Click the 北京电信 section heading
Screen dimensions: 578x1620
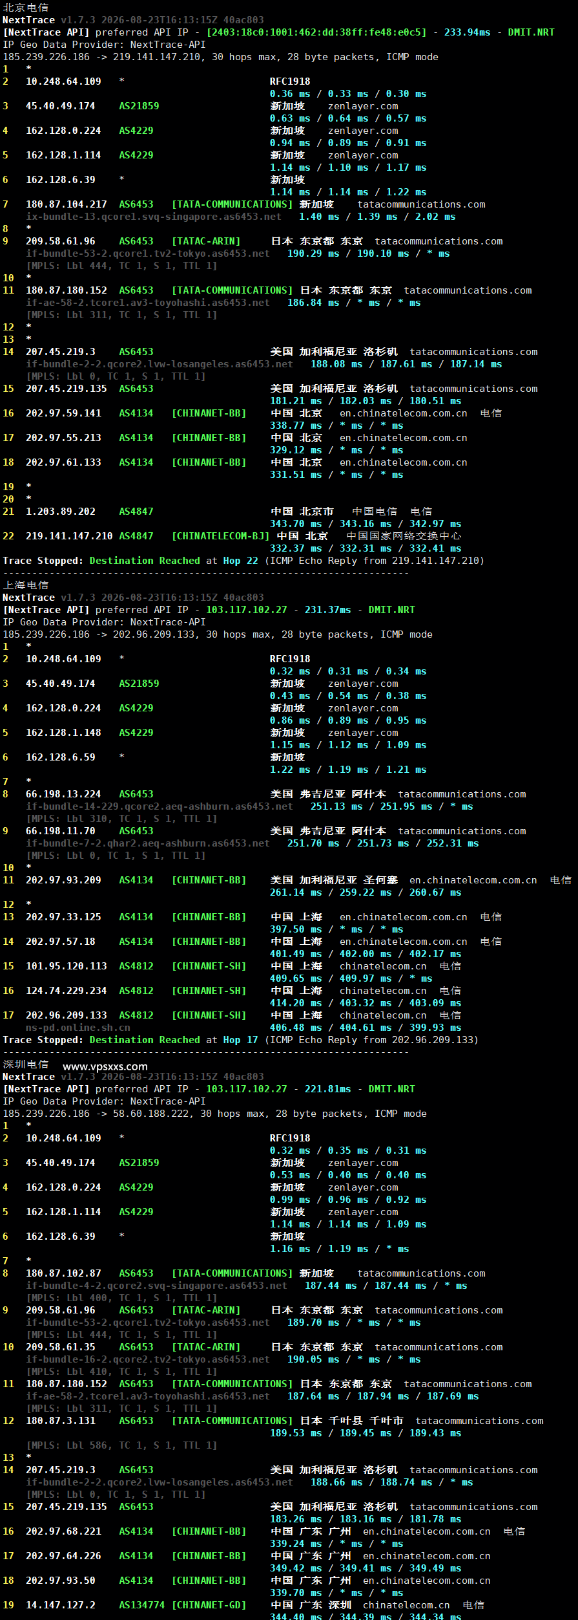click(x=25, y=7)
